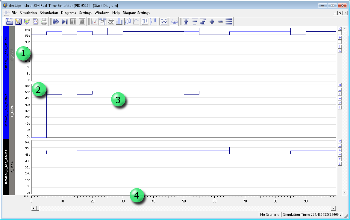Click the stacked rows toolbar icon
Image resolution: width=350 pixels, height=220 pixels.
click(229, 21)
